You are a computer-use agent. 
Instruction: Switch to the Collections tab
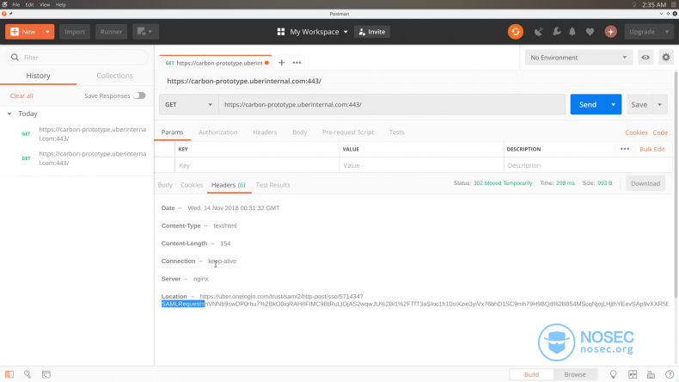[115, 76]
